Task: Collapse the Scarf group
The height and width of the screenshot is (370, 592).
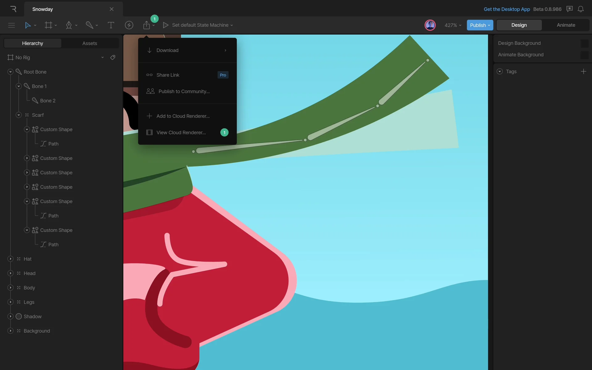Action: click(19, 115)
